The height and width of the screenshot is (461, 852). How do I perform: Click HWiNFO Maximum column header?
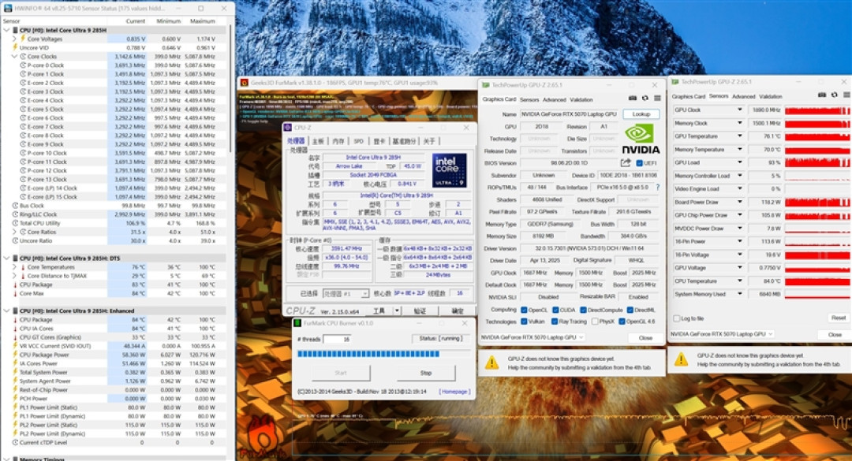pos(202,21)
